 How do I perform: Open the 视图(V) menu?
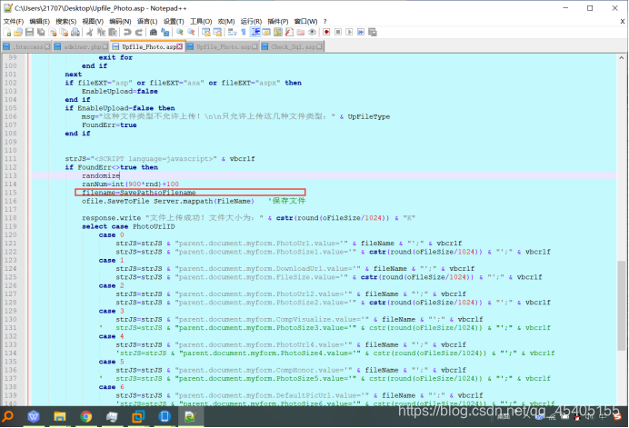click(93, 21)
